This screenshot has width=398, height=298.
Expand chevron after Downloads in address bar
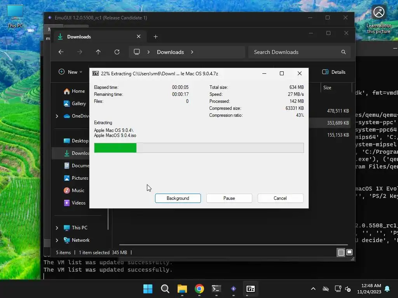pos(192,52)
